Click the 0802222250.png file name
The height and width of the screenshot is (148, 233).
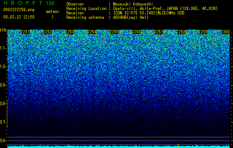pyautogui.click(x=19, y=10)
